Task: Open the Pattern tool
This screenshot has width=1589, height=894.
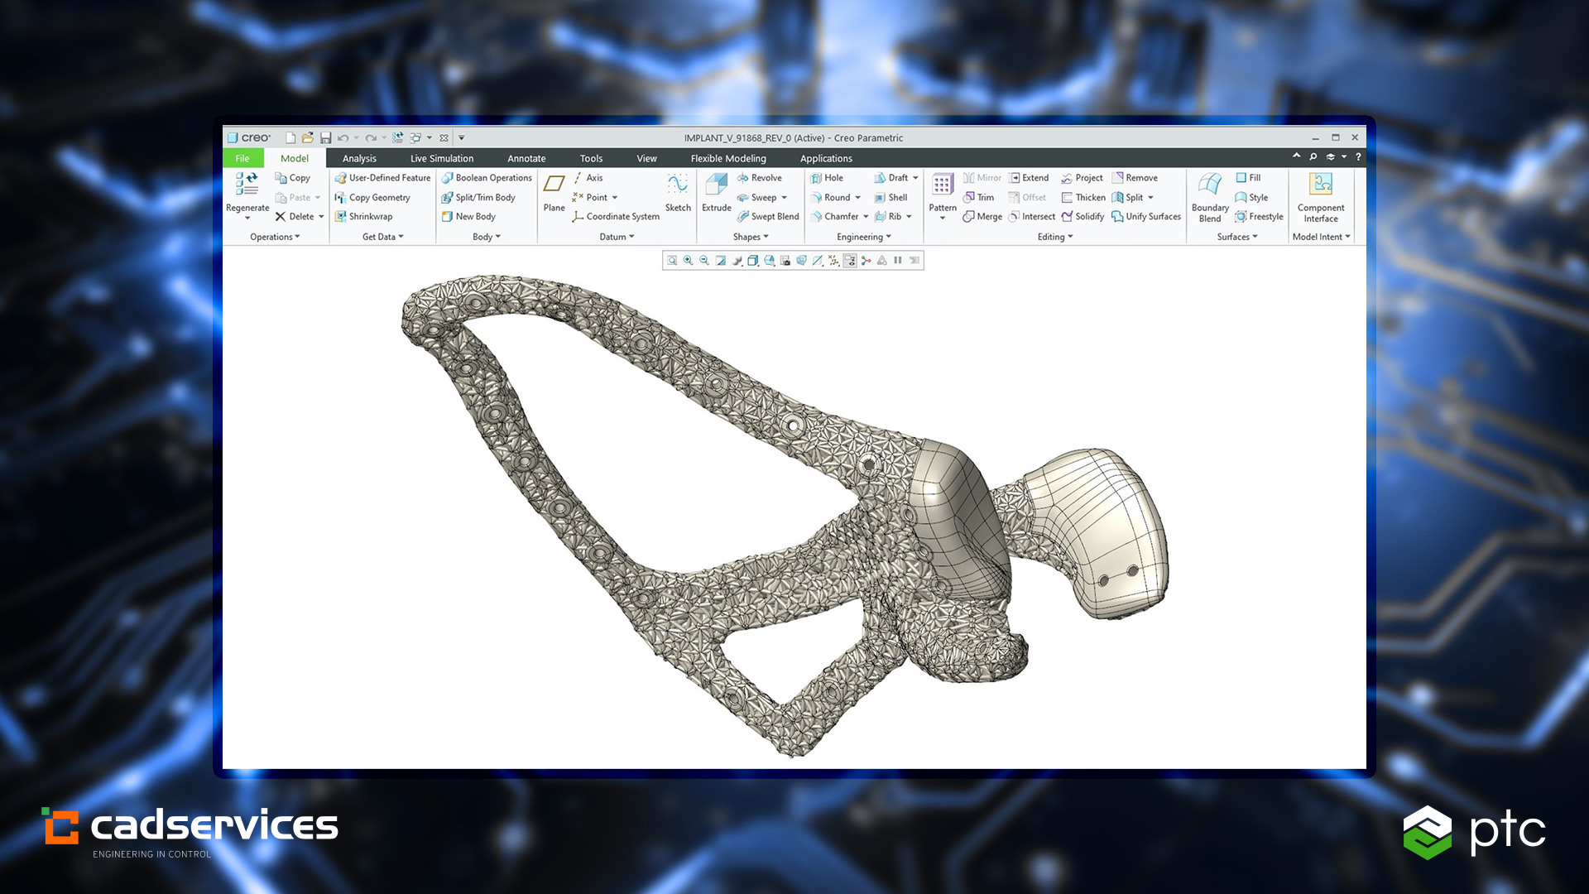Action: (x=942, y=197)
